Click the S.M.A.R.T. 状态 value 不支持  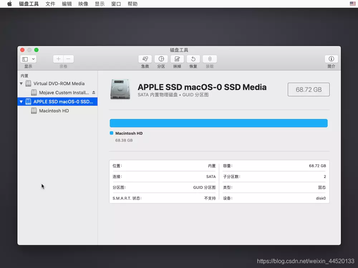click(x=210, y=198)
